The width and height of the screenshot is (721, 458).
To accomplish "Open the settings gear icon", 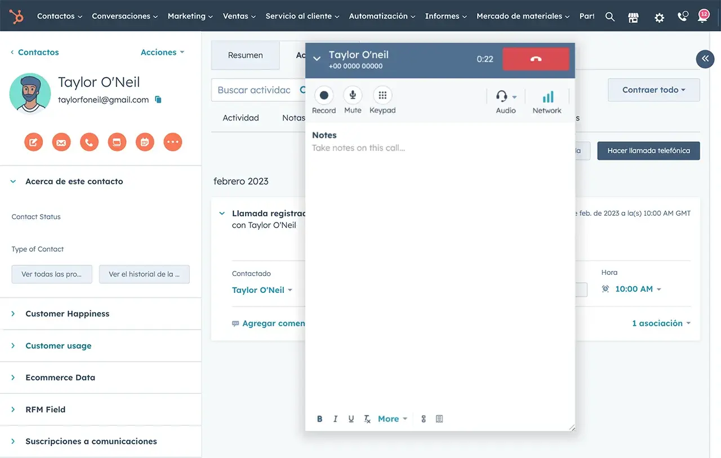I will pos(659,17).
